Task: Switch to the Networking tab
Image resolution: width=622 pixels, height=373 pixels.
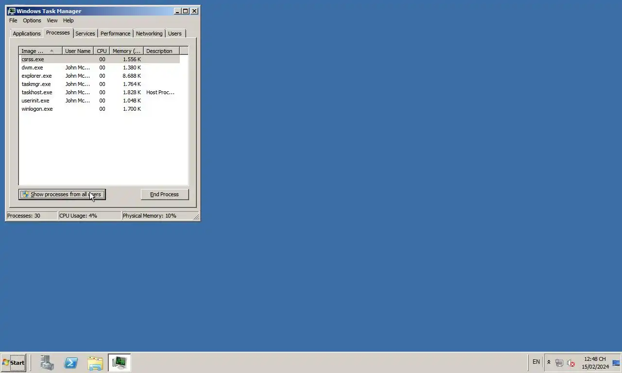Action: [149, 34]
